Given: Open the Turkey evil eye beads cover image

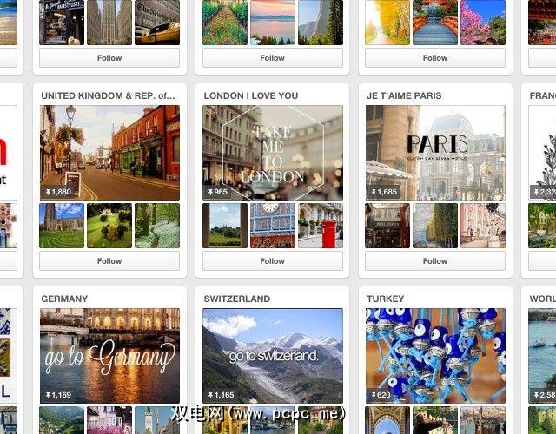Looking at the screenshot, I should (435, 356).
